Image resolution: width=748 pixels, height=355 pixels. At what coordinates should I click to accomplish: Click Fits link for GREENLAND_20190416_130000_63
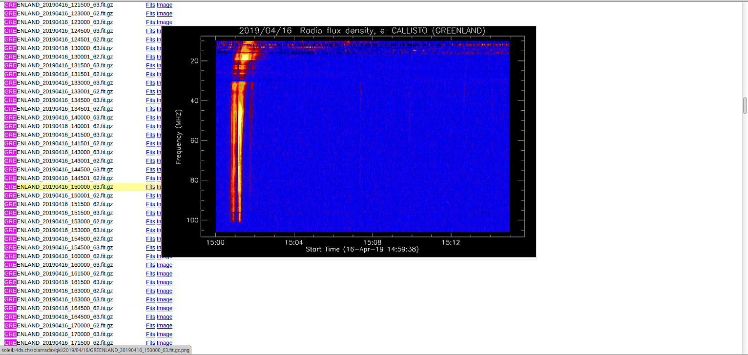coord(150,48)
